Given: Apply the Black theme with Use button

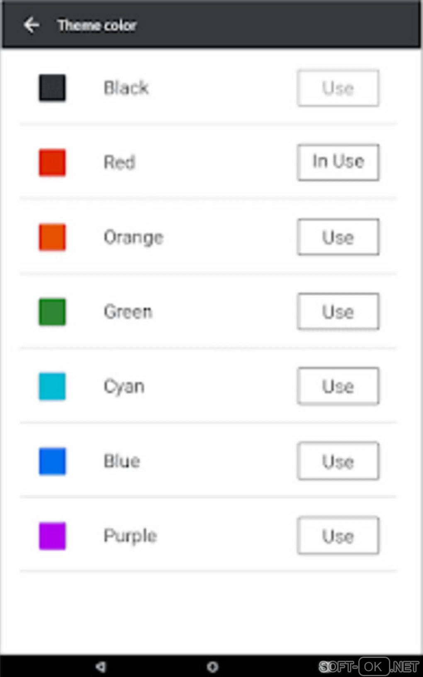Looking at the screenshot, I should tap(338, 88).
